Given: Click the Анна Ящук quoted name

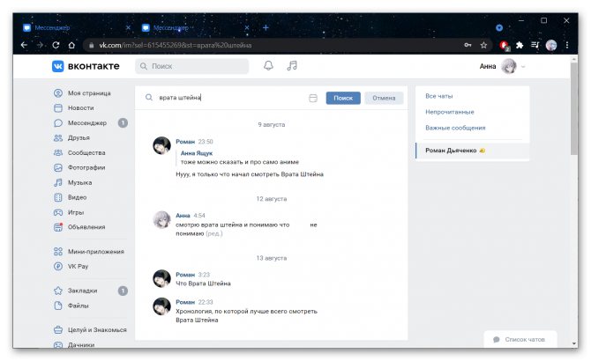Looking at the screenshot, I should (197, 153).
